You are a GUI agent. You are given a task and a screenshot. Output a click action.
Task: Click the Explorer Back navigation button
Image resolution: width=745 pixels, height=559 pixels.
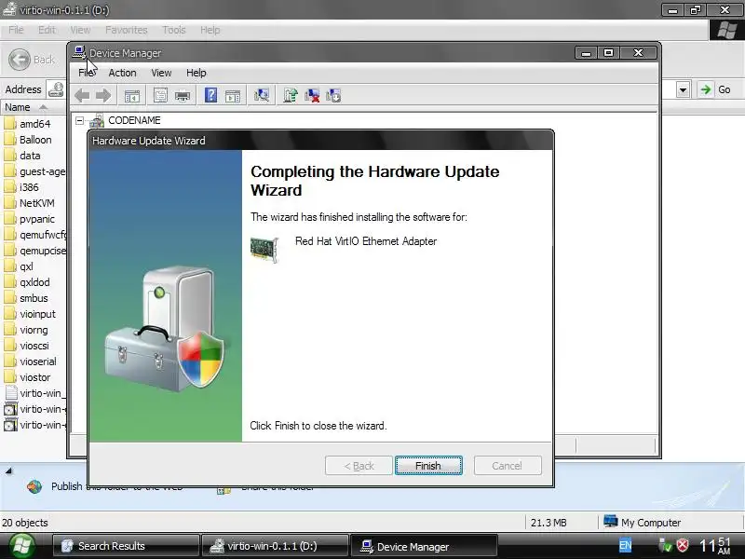[x=32, y=60]
